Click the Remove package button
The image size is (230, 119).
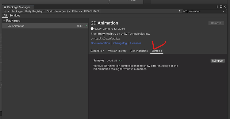pos(216,23)
